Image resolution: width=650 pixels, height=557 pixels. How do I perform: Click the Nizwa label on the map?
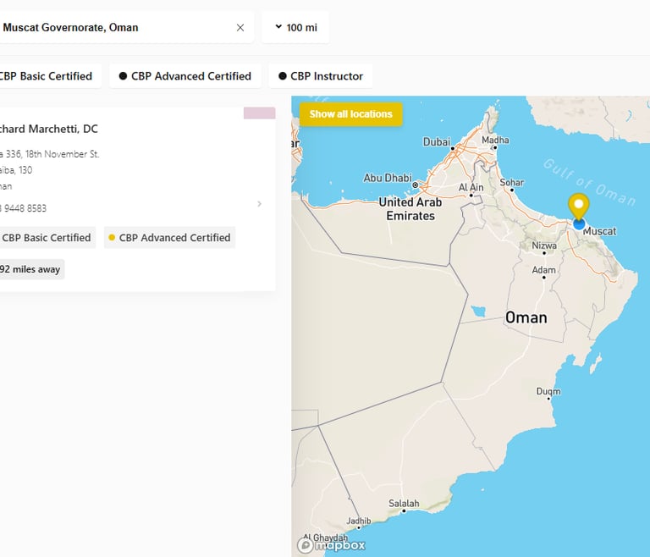pyautogui.click(x=544, y=245)
